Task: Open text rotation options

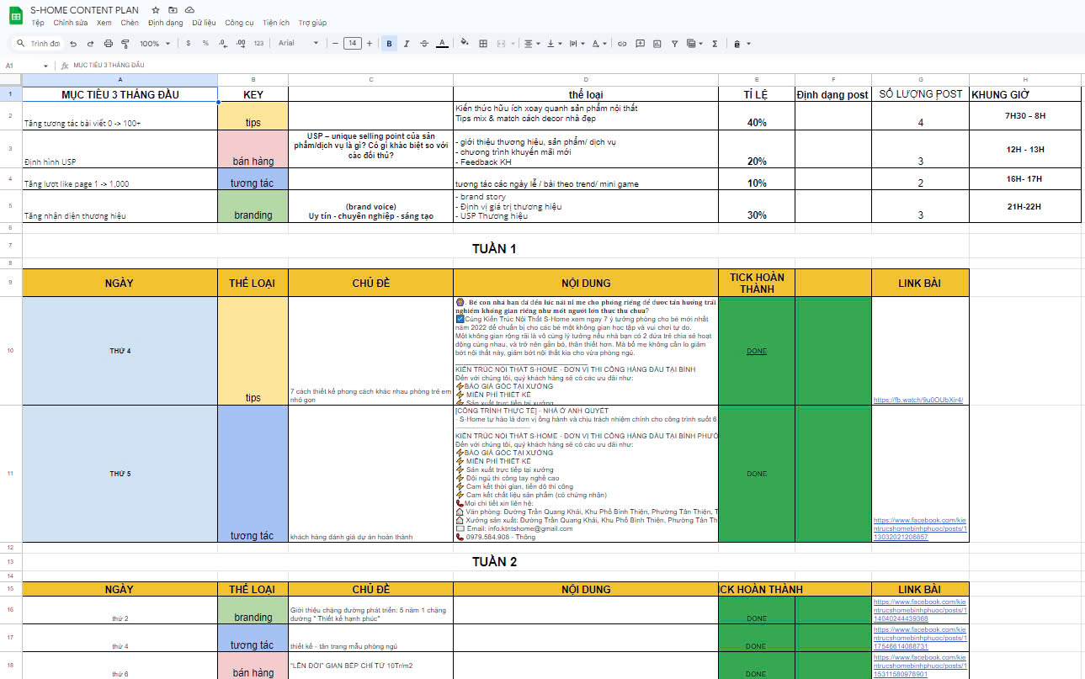Action: [599, 43]
